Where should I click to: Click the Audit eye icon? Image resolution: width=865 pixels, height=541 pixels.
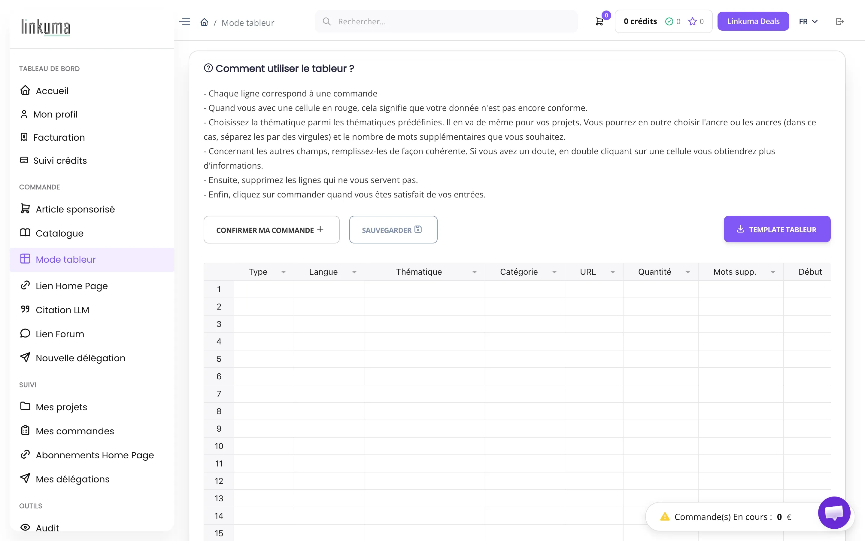tap(25, 527)
